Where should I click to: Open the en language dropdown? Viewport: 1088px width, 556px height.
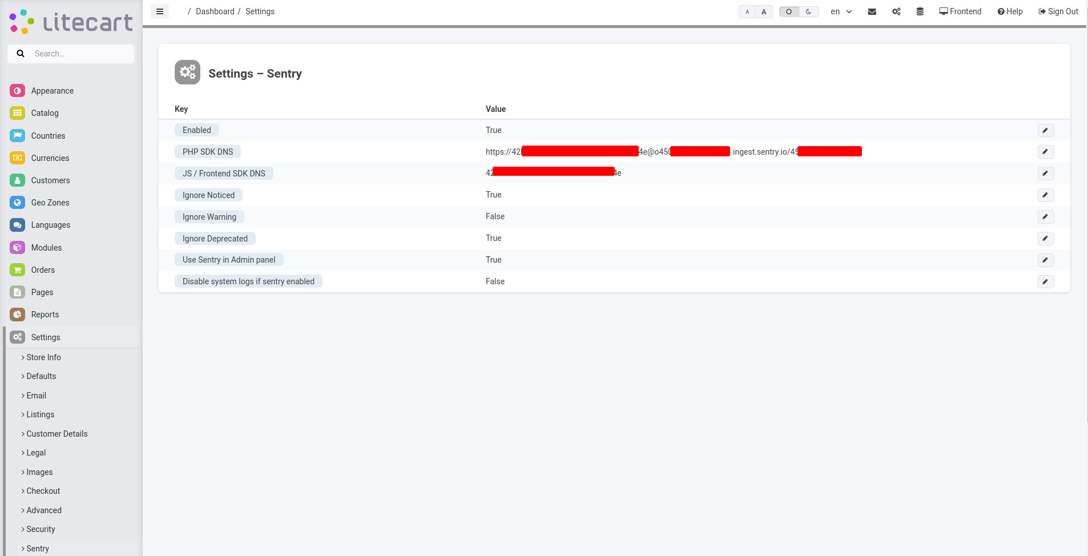click(841, 11)
